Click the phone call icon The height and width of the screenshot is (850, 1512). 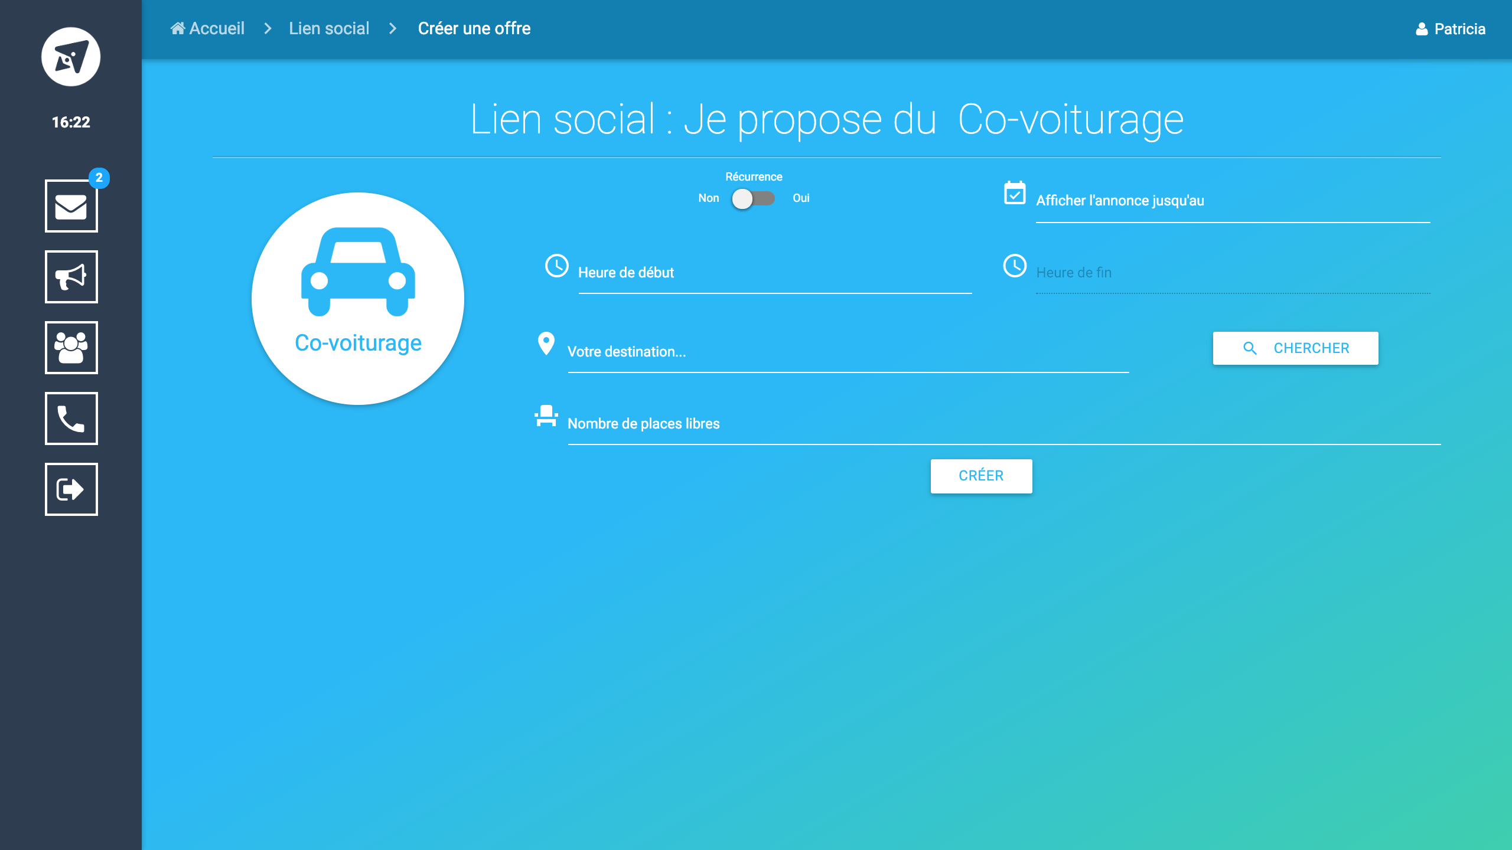point(71,419)
